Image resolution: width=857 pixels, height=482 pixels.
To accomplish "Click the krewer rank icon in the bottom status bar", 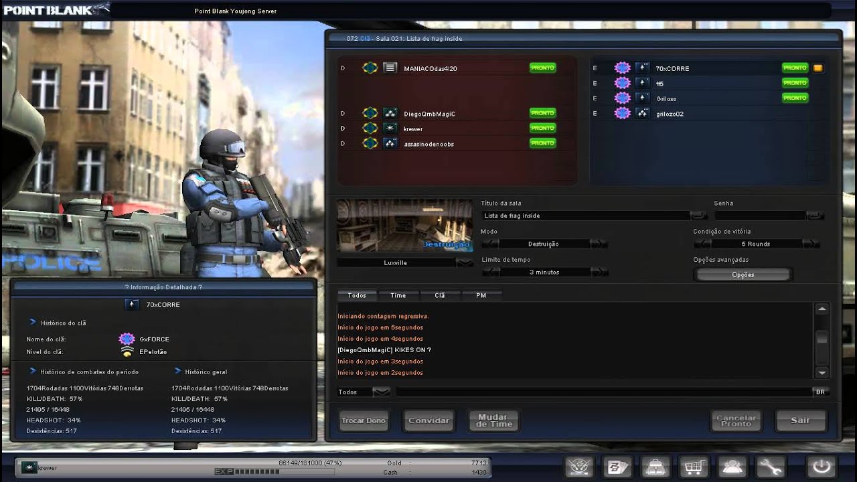I will coord(28,467).
